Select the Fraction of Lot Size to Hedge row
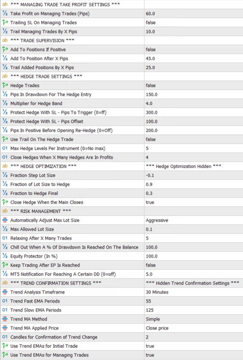The width and height of the screenshot is (243, 360). click(x=121, y=184)
